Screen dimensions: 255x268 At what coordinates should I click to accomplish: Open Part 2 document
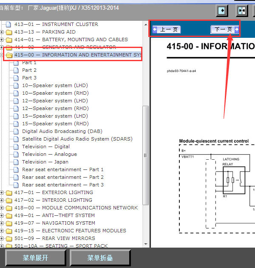[29, 70]
